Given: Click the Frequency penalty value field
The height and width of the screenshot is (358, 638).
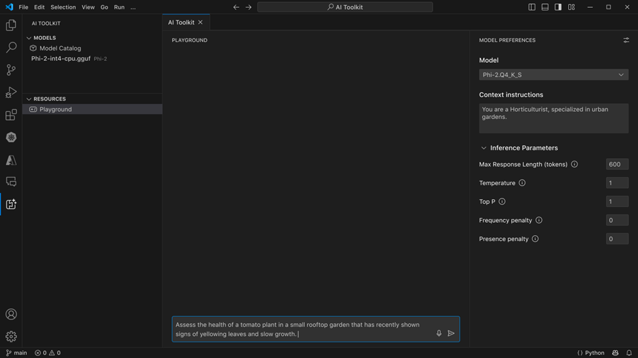Looking at the screenshot, I should [617, 220].
